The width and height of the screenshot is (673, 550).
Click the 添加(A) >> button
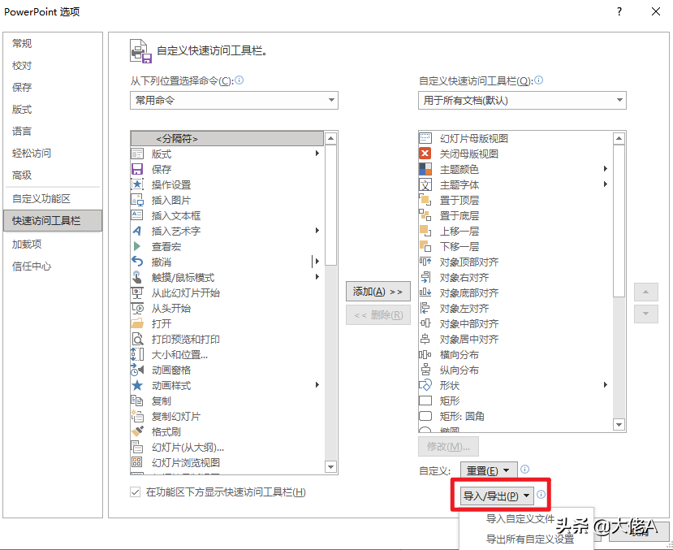pos(378,292)
